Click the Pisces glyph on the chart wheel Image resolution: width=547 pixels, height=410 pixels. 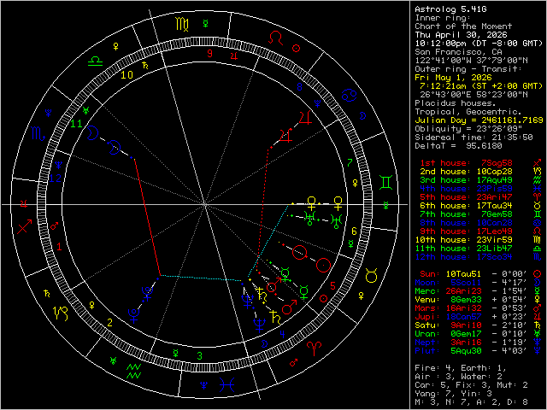(226, 385)
